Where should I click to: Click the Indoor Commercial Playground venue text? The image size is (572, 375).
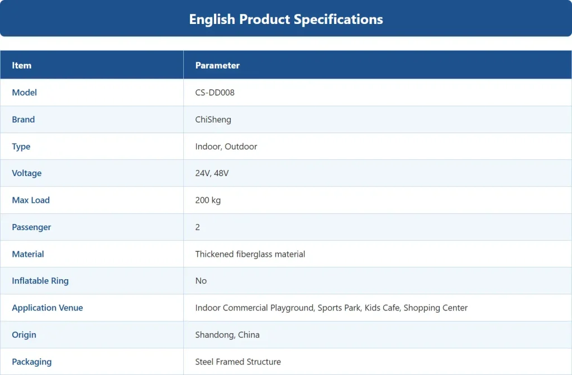[254, 308]
